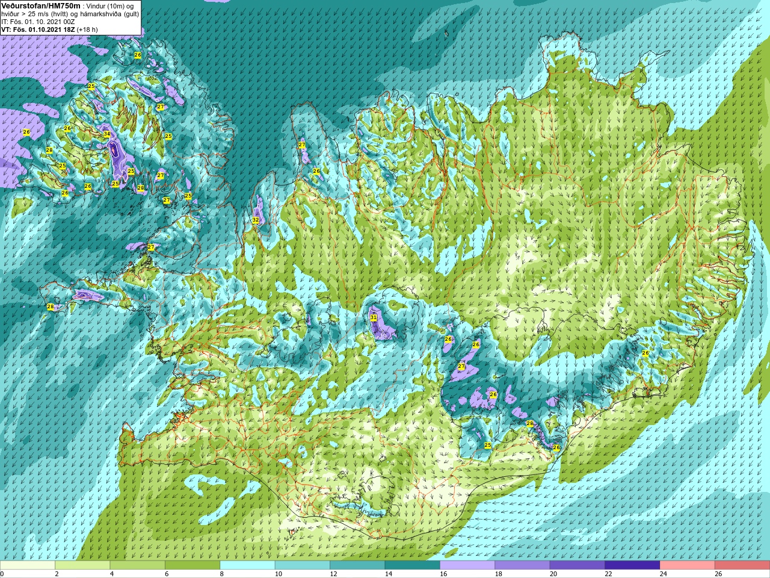Click the pale yellow 0–2 m/s legend swatch
Image resolution: width=770 pixels, height=578 pixels.
click(x=28, y=565)
